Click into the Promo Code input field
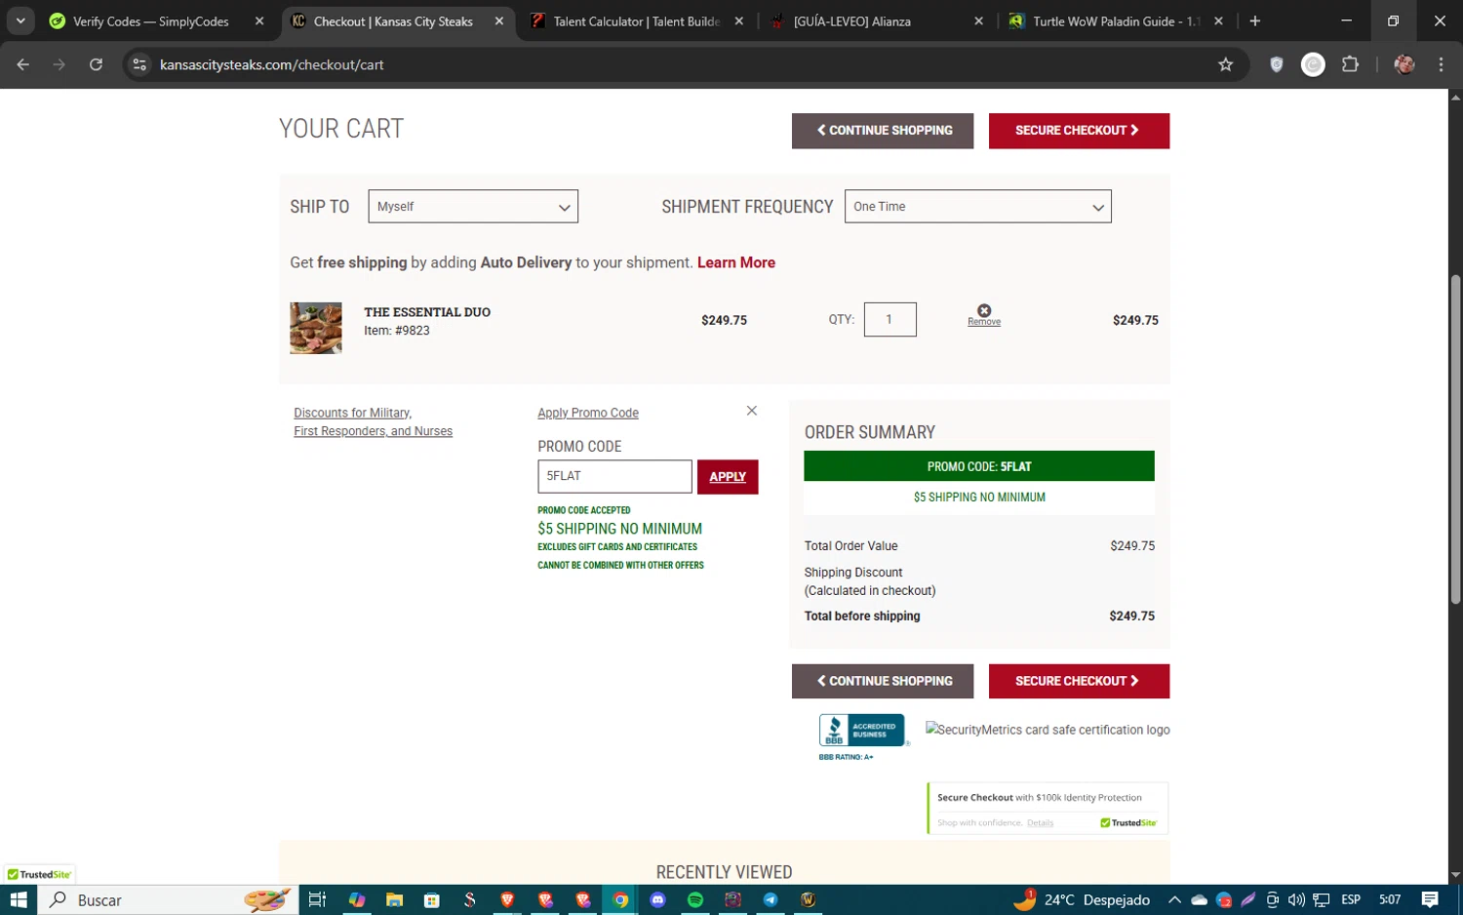This screenshot has height=915, width=1463. (614, 476)
